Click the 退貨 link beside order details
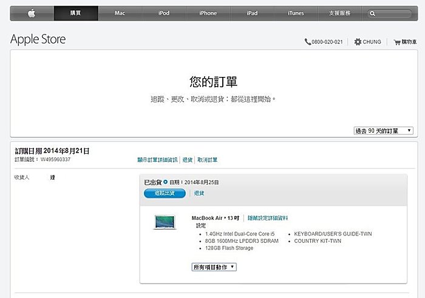This screenshot has width=425, height=298. coord(188,160)
